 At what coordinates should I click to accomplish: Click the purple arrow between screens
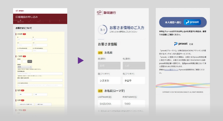(81, 60)
